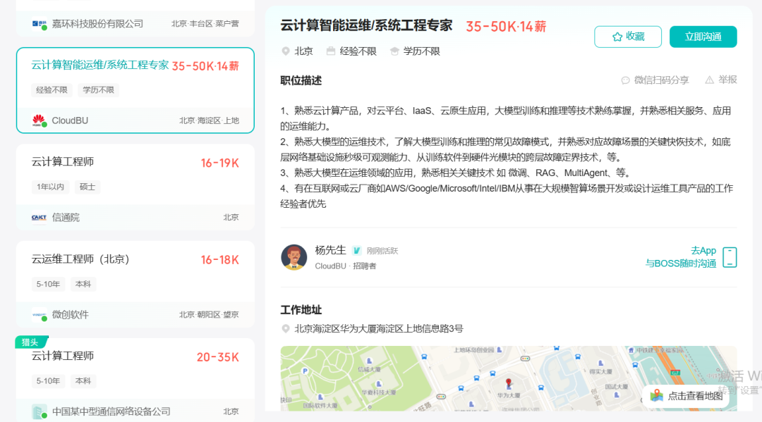Click the red location pin on map
762x422 pixels.
[509, 383]
